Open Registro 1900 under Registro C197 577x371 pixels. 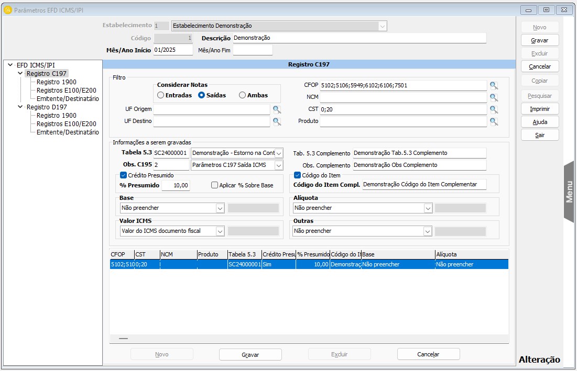click(x=56, y=82)
